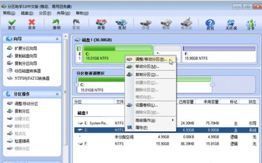Open the 常规(G) menu

point(9,13)
